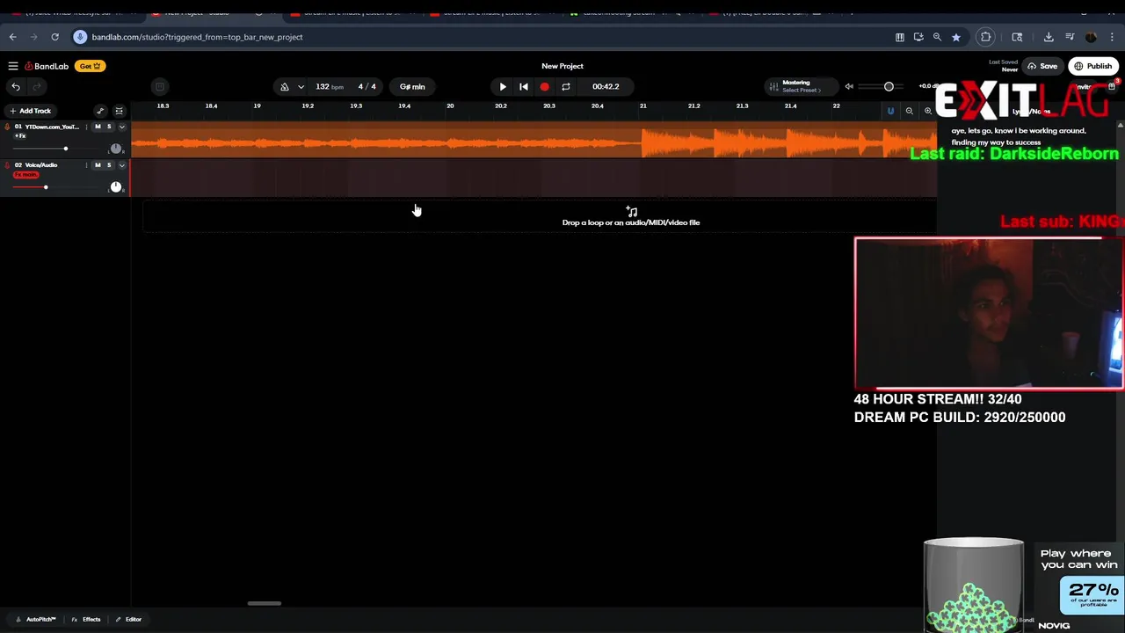This screenshot has height=633, width=1125.
Task: Click the timeline ruler at bar 20
Action: pyautogui.click(x=450, y=106)
